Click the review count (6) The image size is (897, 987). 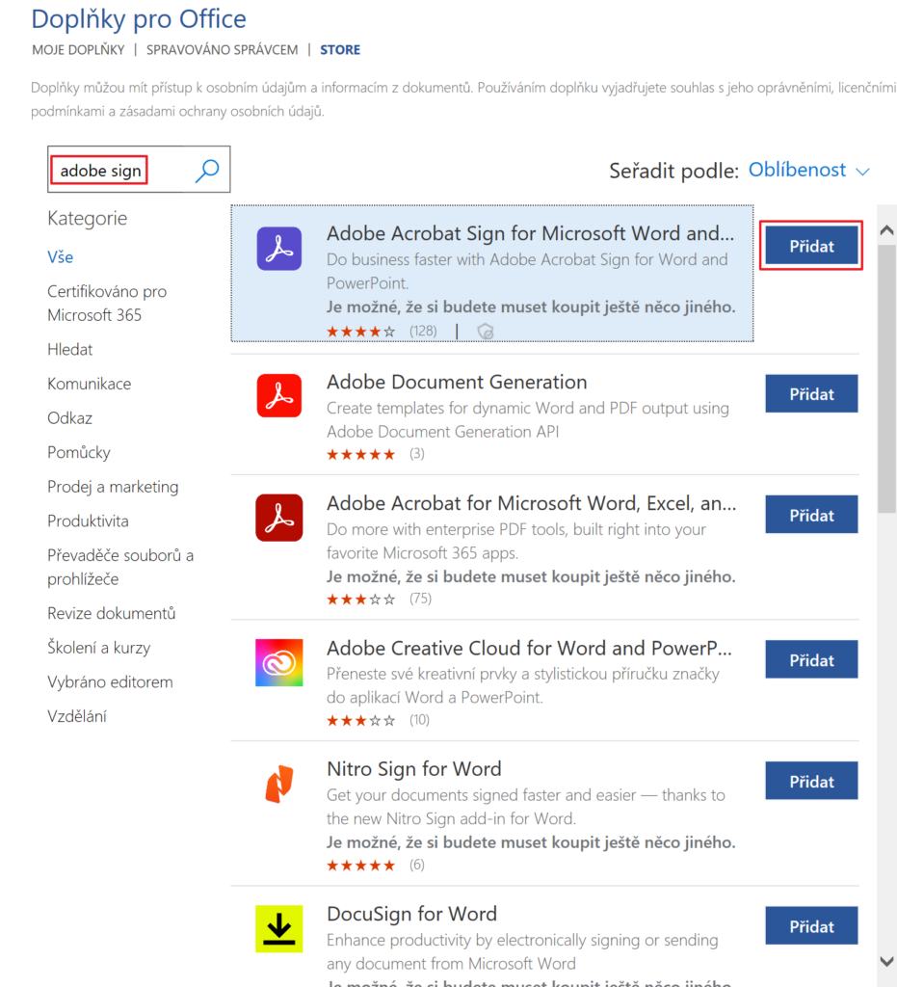416,865
